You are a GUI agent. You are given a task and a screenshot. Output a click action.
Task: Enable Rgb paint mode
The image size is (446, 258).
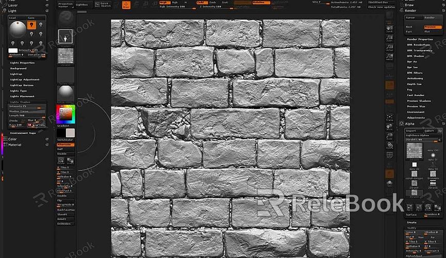pos(175,2)
